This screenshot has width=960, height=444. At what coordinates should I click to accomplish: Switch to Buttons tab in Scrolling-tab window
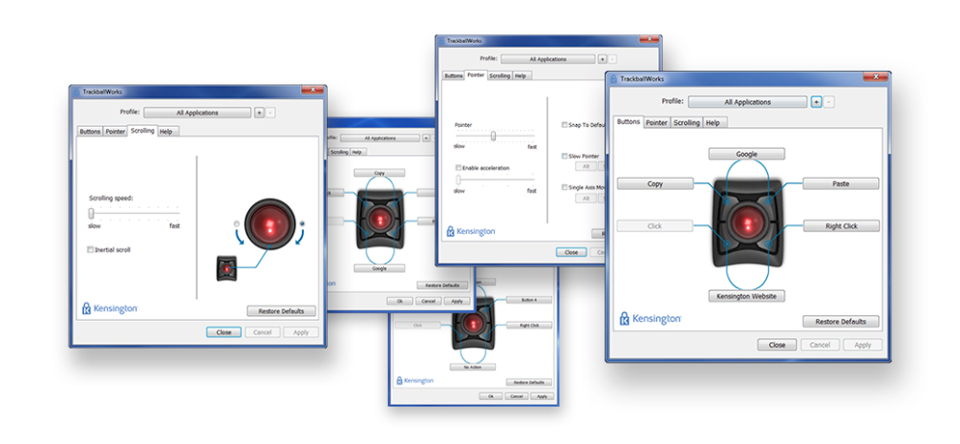click(x=90, y=132)
